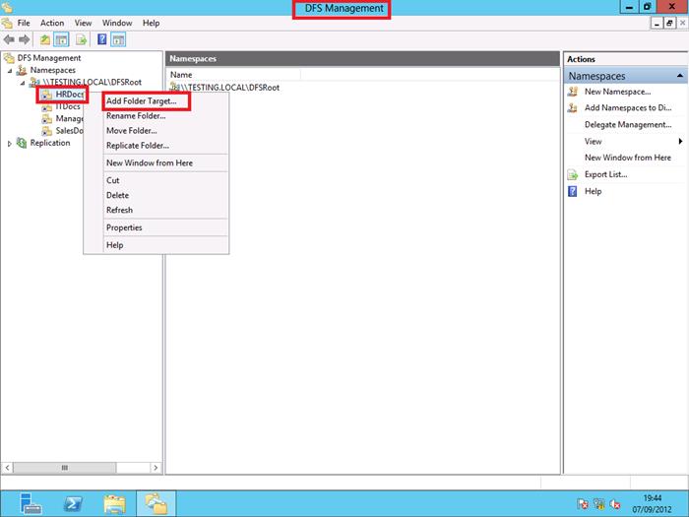Open the Help menu in menu bar
689x517 pixels.
[151, 23]
